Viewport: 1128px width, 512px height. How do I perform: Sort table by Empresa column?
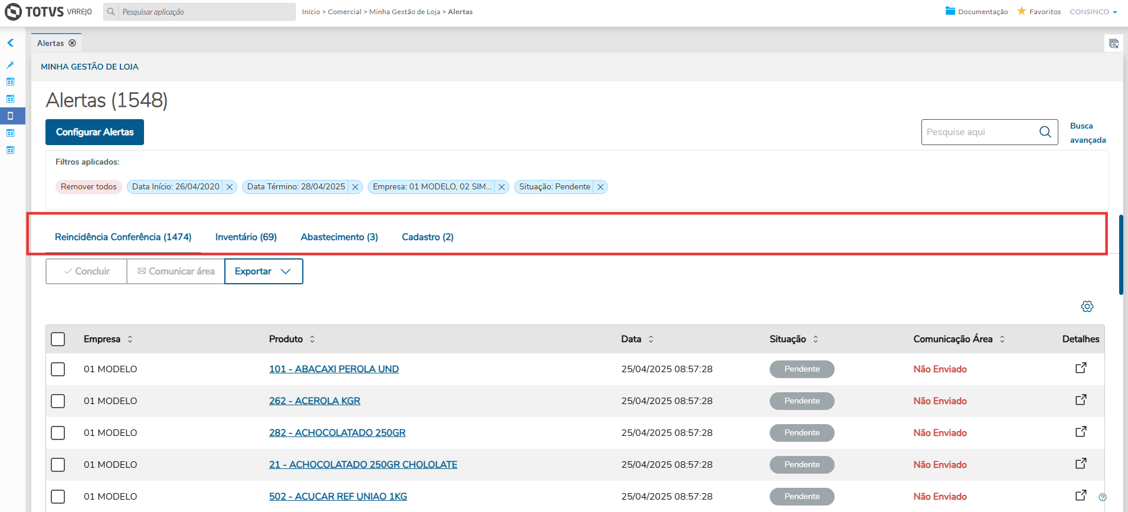click(130, 339)
